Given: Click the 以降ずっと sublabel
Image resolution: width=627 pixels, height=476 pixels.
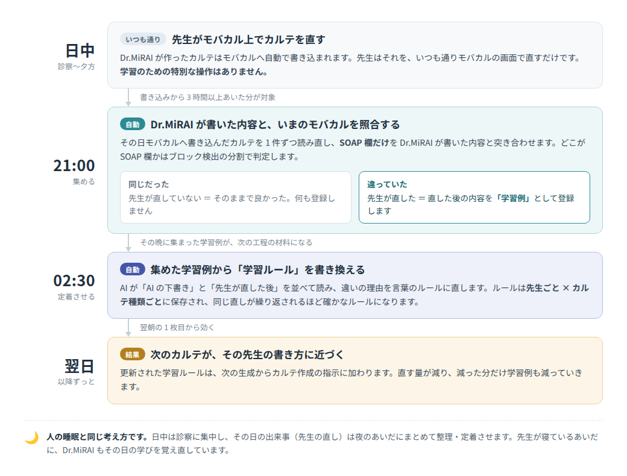Looking at the screenshot, I should point(77,381).
